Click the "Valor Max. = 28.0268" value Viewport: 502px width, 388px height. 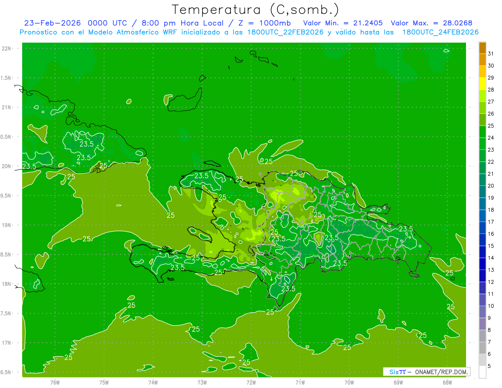coord(431,23)
